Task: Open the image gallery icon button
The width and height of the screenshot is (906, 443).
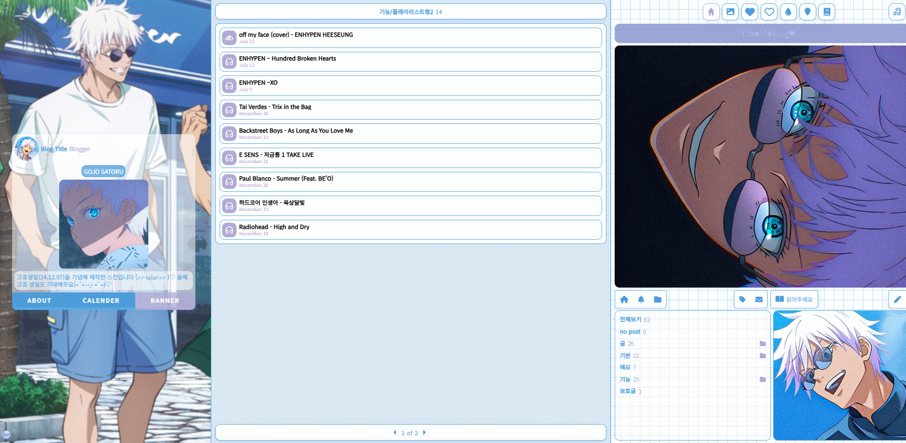Action: [x=731, y=12]
